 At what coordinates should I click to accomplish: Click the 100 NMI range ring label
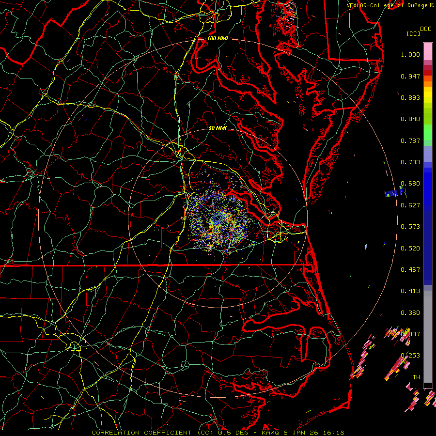pyautogui.click(x=218, y=38)
